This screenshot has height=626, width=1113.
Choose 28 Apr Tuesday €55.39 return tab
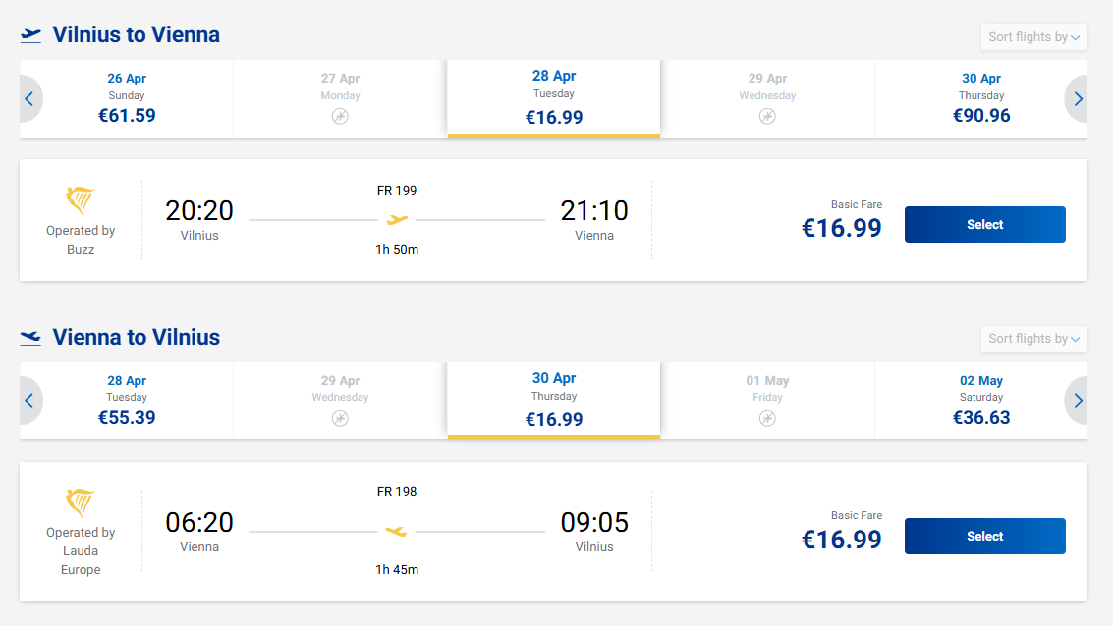(x=127, y=401)
